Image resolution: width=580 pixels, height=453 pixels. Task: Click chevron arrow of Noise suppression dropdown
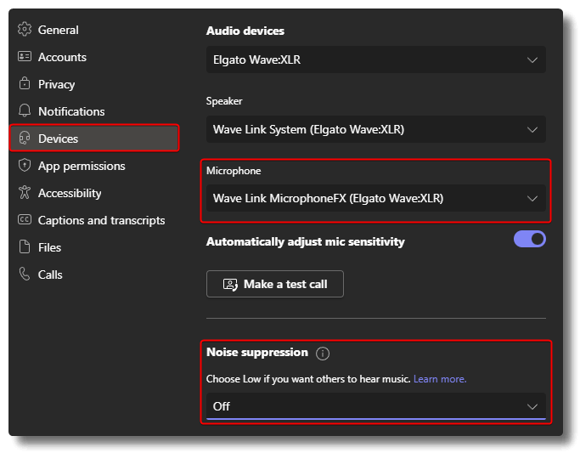pyautogui.click(x=532, y=407)
